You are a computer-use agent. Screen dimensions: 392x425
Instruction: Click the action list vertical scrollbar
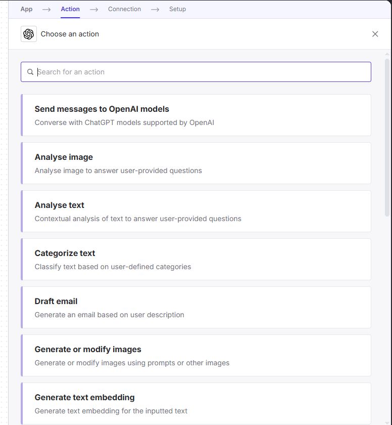(387, 137)
